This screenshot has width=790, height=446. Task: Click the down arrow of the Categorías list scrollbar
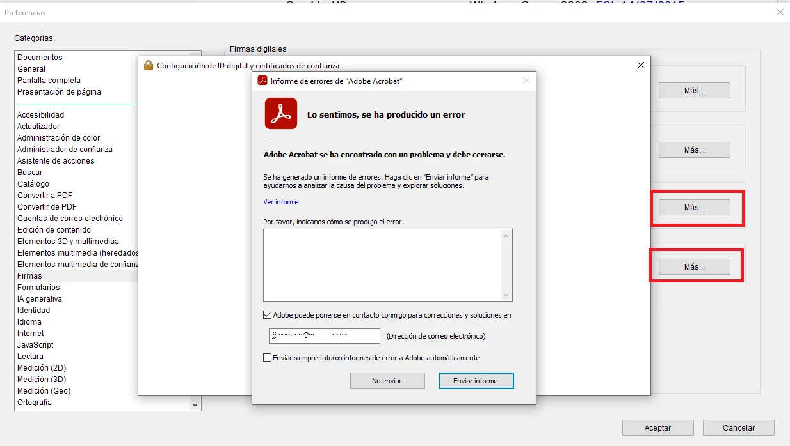click(x=195, y=404)
